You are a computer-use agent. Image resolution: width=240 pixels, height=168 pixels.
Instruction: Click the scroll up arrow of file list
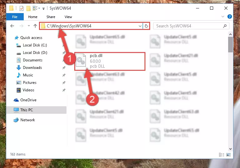(x=230, y=34)
